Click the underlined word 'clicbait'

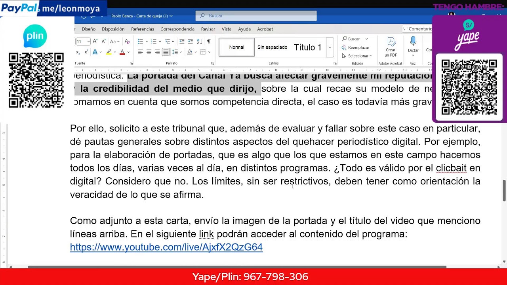451,168
